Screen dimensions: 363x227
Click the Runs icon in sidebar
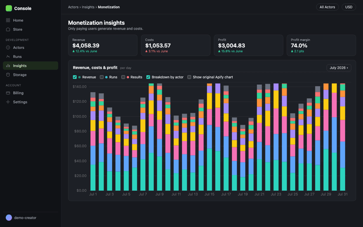coord(8,57)
